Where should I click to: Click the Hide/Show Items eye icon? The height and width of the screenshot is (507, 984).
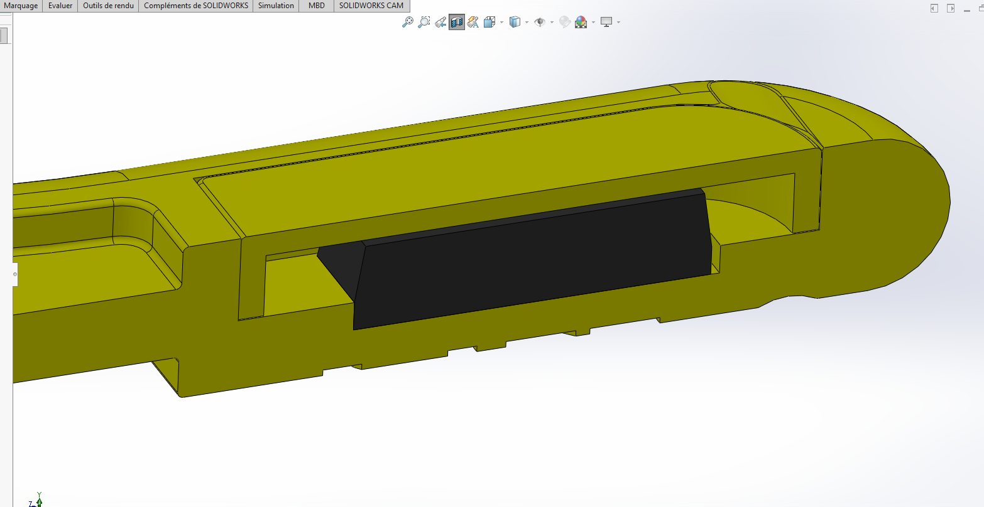539,23
